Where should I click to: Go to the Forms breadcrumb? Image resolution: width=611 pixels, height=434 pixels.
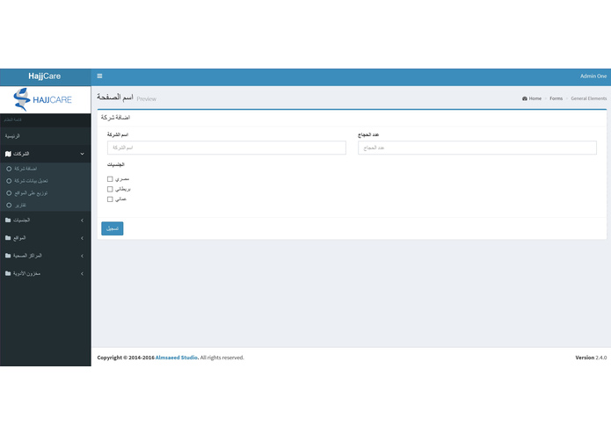[556, 98]
